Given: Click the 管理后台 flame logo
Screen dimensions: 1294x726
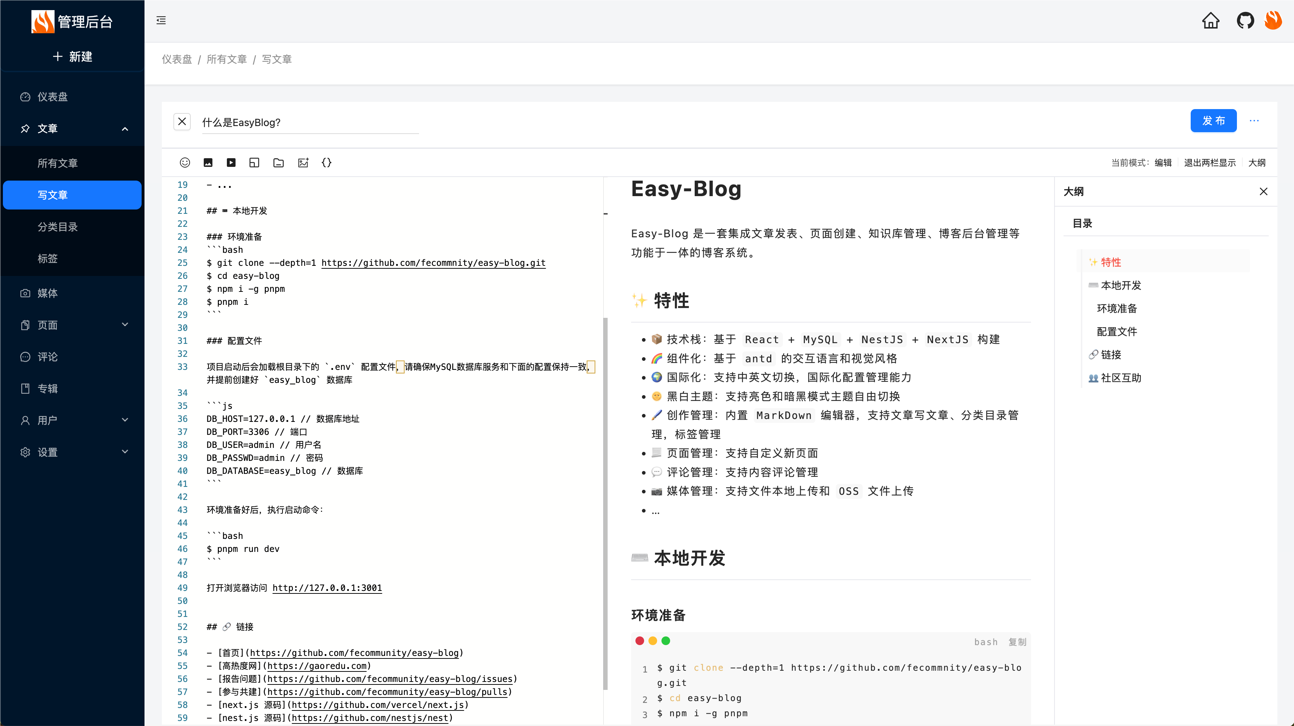Looking at the screenshot, I should [x=43, y=22].
